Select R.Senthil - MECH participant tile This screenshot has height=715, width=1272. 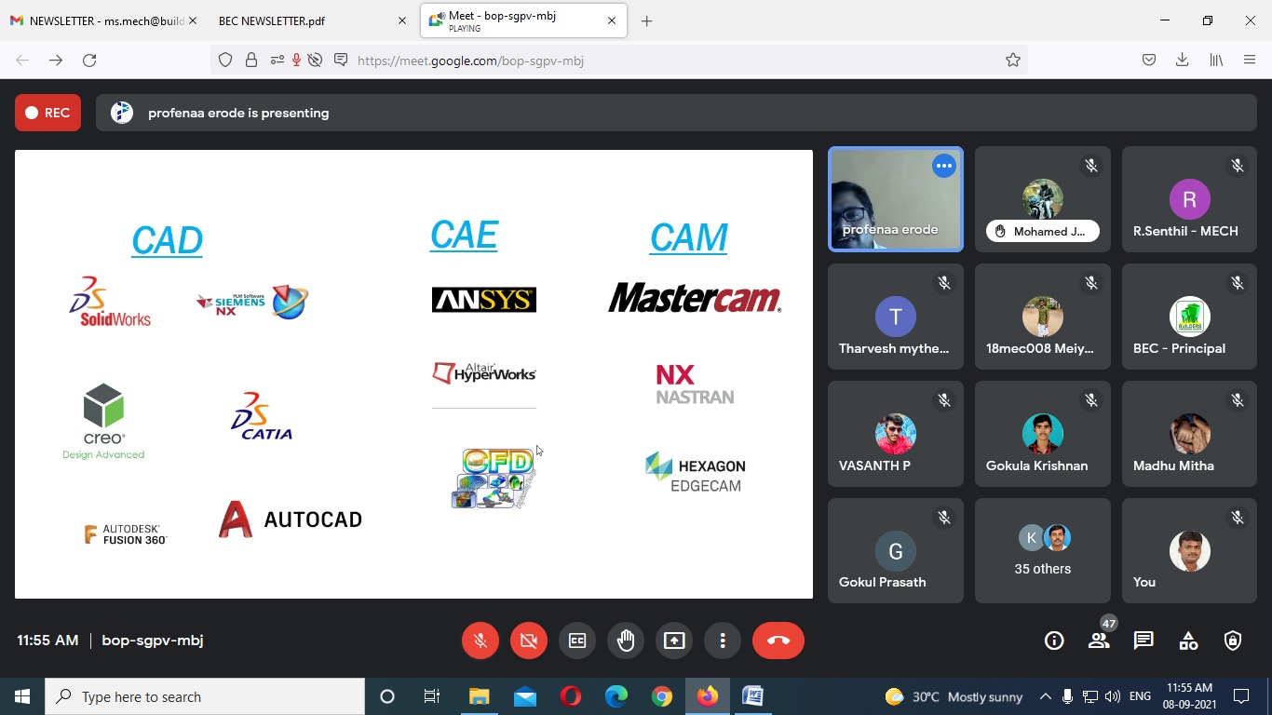(1189, 199)
